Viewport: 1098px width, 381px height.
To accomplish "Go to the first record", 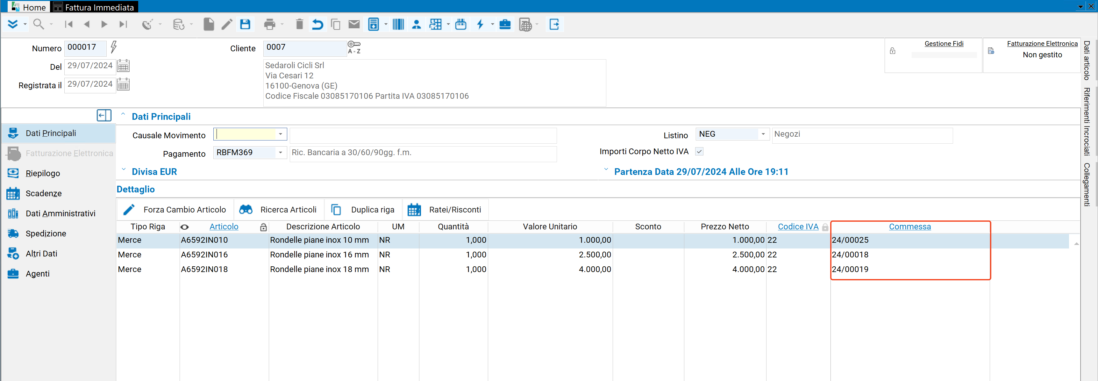I will [69, 24].
